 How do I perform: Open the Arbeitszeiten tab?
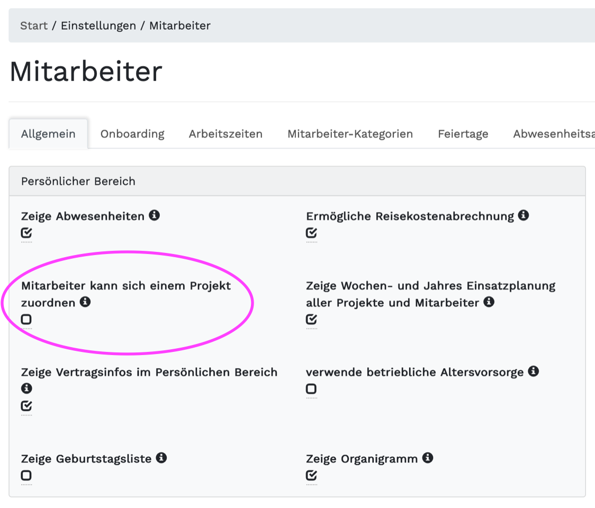[226, 134]
